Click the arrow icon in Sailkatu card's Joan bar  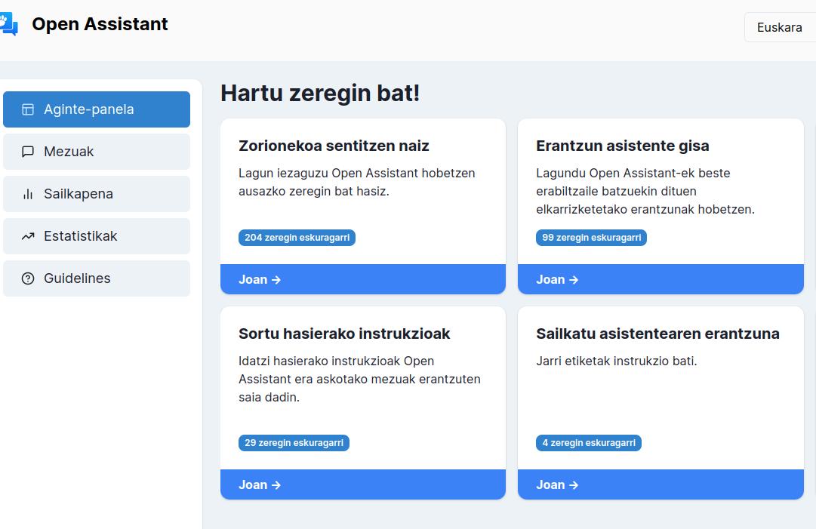pos(574,485)
